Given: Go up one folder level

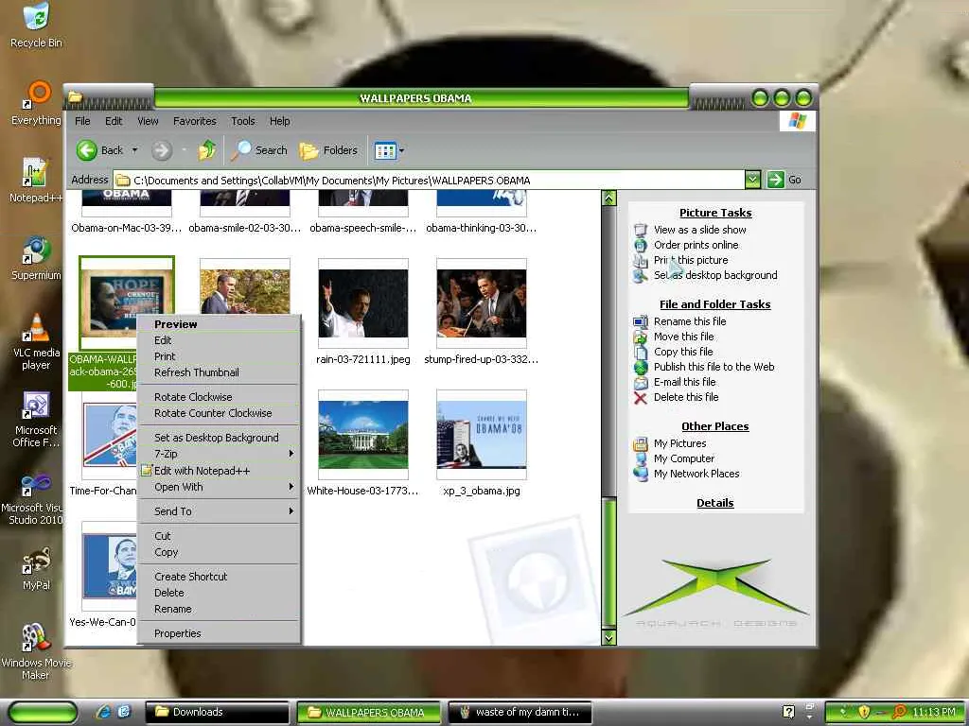Looking at the screenshot, I should [x=206, y=150].
